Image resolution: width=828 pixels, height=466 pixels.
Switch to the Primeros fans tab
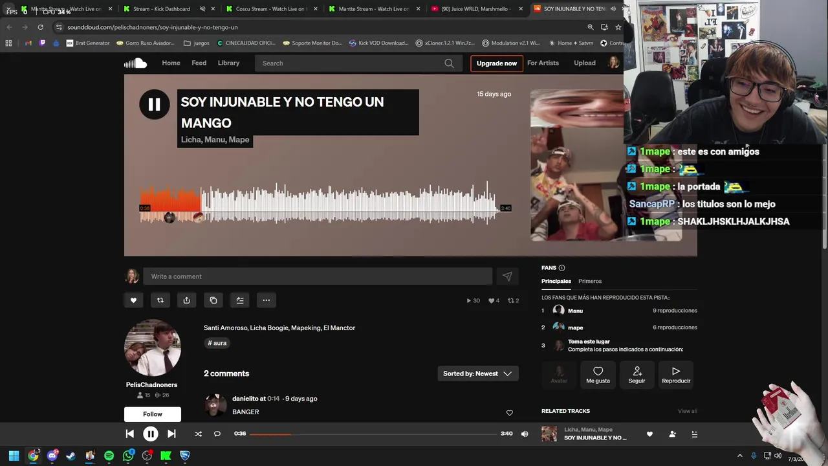click(590, 281)
